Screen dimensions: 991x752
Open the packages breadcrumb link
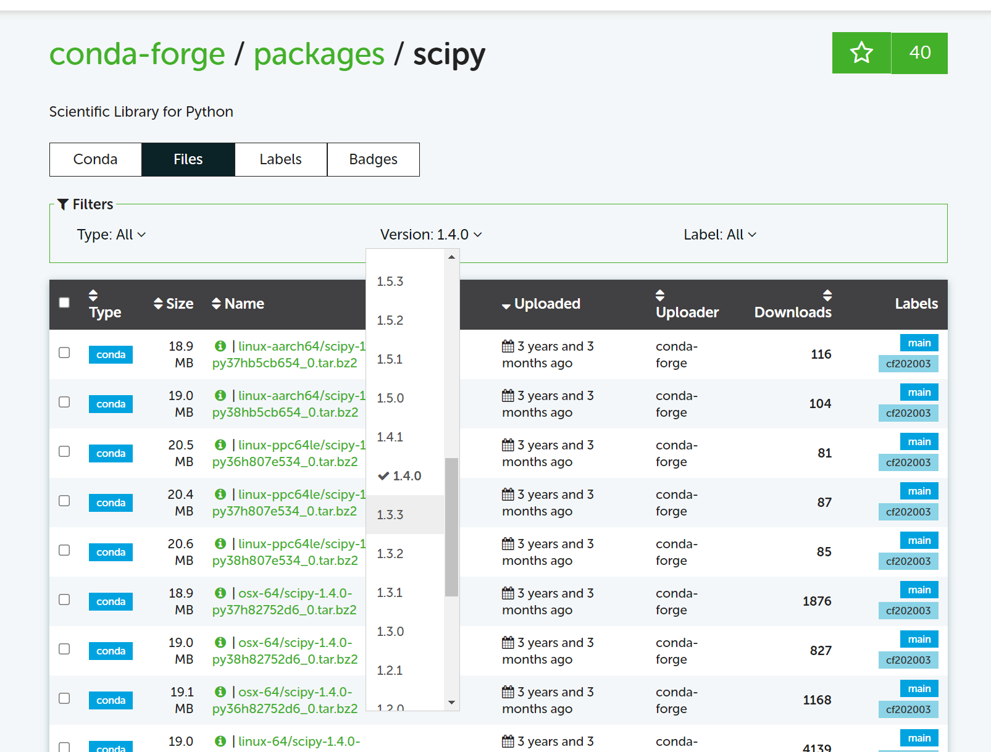[x=319, y=54]
